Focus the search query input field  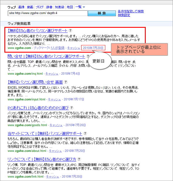pos(48,13)
